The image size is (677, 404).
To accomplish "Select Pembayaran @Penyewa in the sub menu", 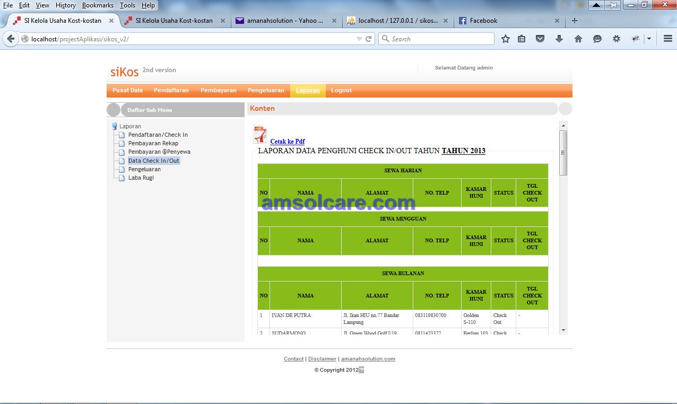I will (x=159, y=152).
